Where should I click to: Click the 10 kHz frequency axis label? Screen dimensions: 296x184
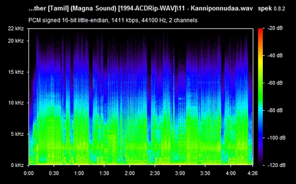(16, 103)
